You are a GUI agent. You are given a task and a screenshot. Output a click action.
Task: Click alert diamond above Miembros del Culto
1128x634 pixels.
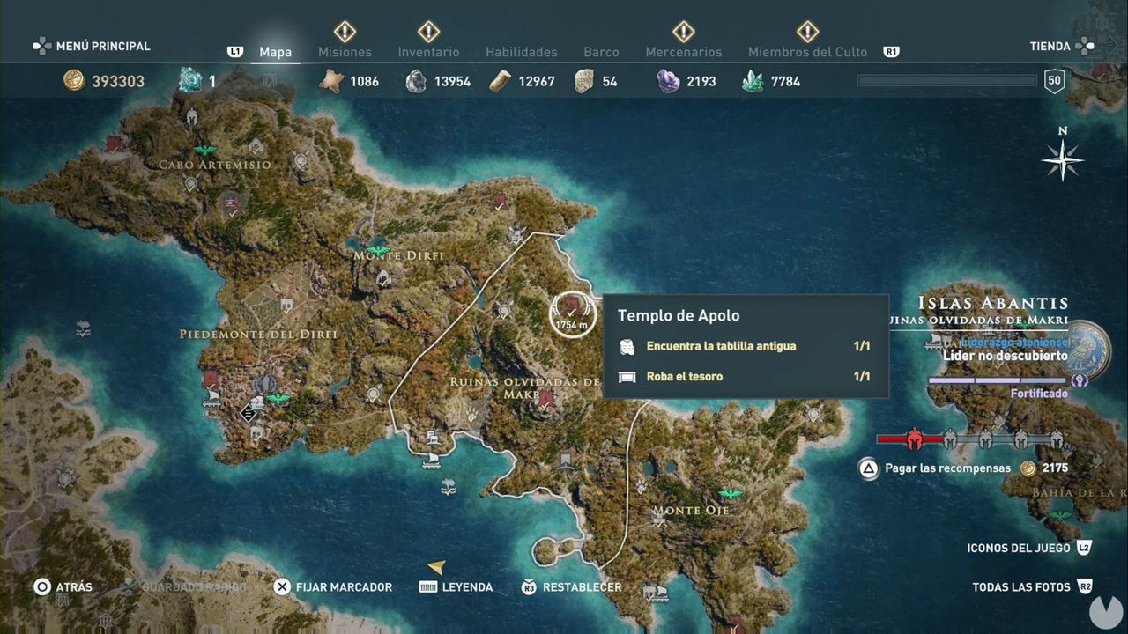point(807,32)
